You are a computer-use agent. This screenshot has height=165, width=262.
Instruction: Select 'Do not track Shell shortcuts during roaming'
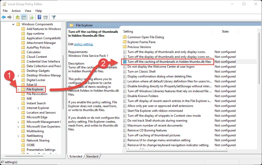click(157, 120)
